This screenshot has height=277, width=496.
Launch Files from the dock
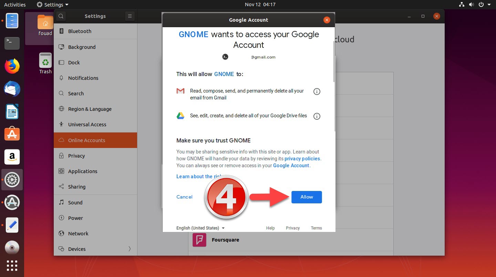point(12,21)
